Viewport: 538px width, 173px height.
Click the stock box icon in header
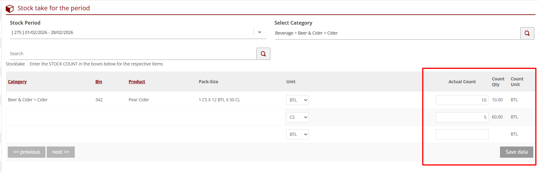point(10,8)
